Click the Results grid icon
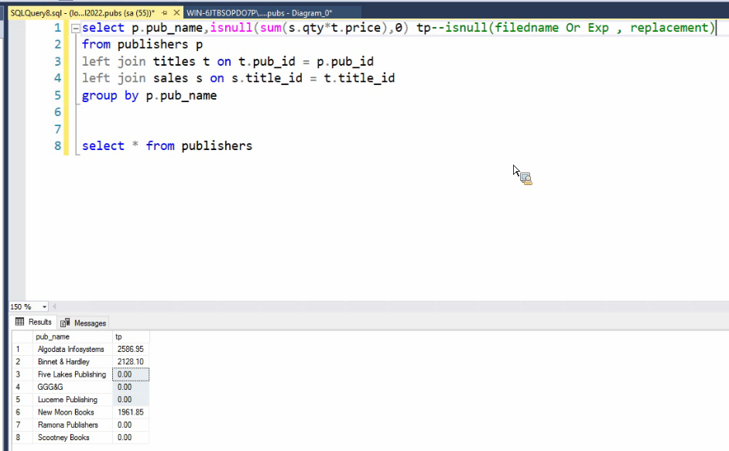The width and height of the screenshot is (729, 451). tap(19, 322)
